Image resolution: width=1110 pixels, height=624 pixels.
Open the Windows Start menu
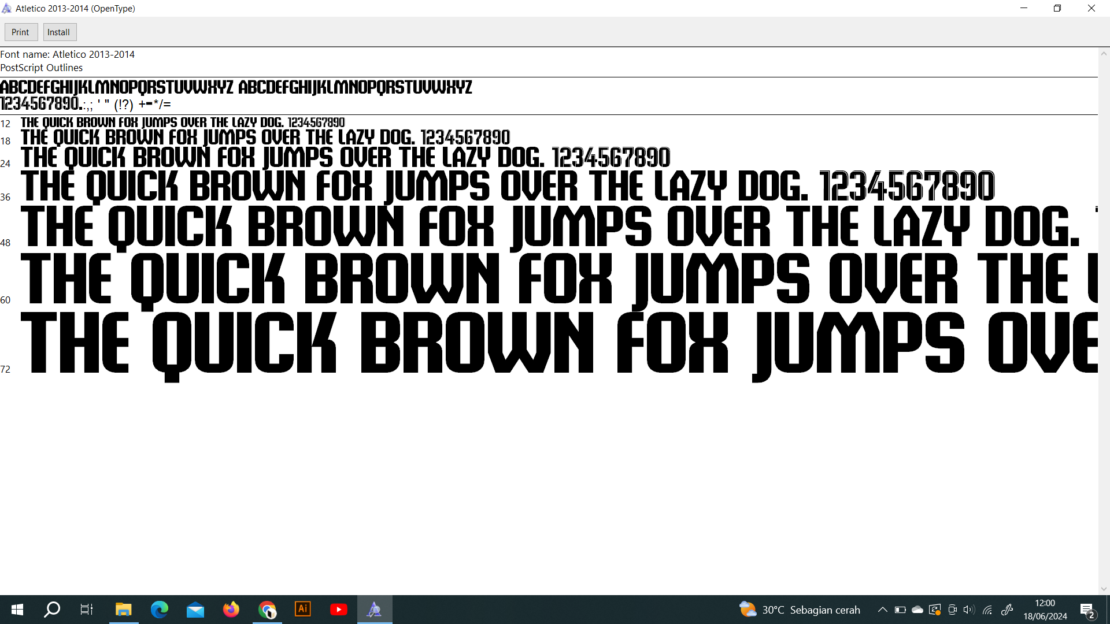click(x=17, y=610)
